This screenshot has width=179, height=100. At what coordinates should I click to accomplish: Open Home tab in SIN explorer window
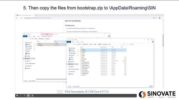coord(73,42)
